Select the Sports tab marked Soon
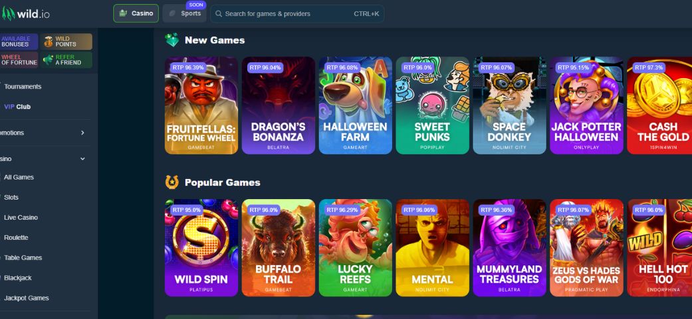The height and width of the screenshot is (319, 692). [x=185, y=14]
